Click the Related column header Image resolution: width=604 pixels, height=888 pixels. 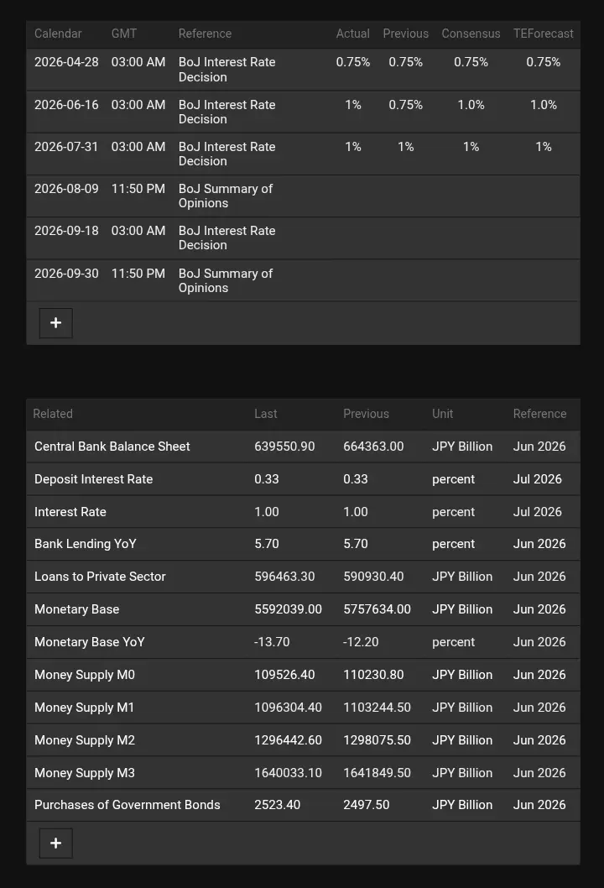(x=53, y=414)
